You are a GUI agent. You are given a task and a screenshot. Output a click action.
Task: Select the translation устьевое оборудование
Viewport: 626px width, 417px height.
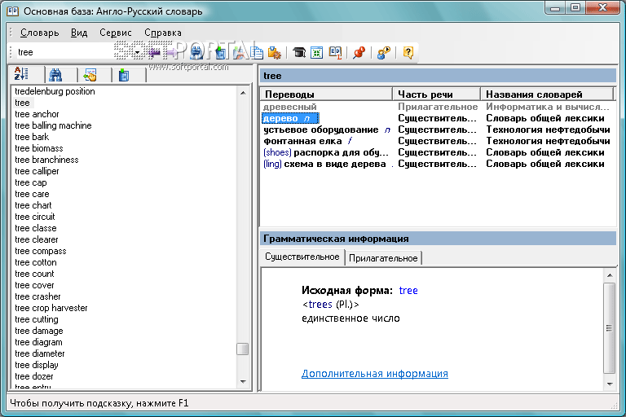[320, 129]
